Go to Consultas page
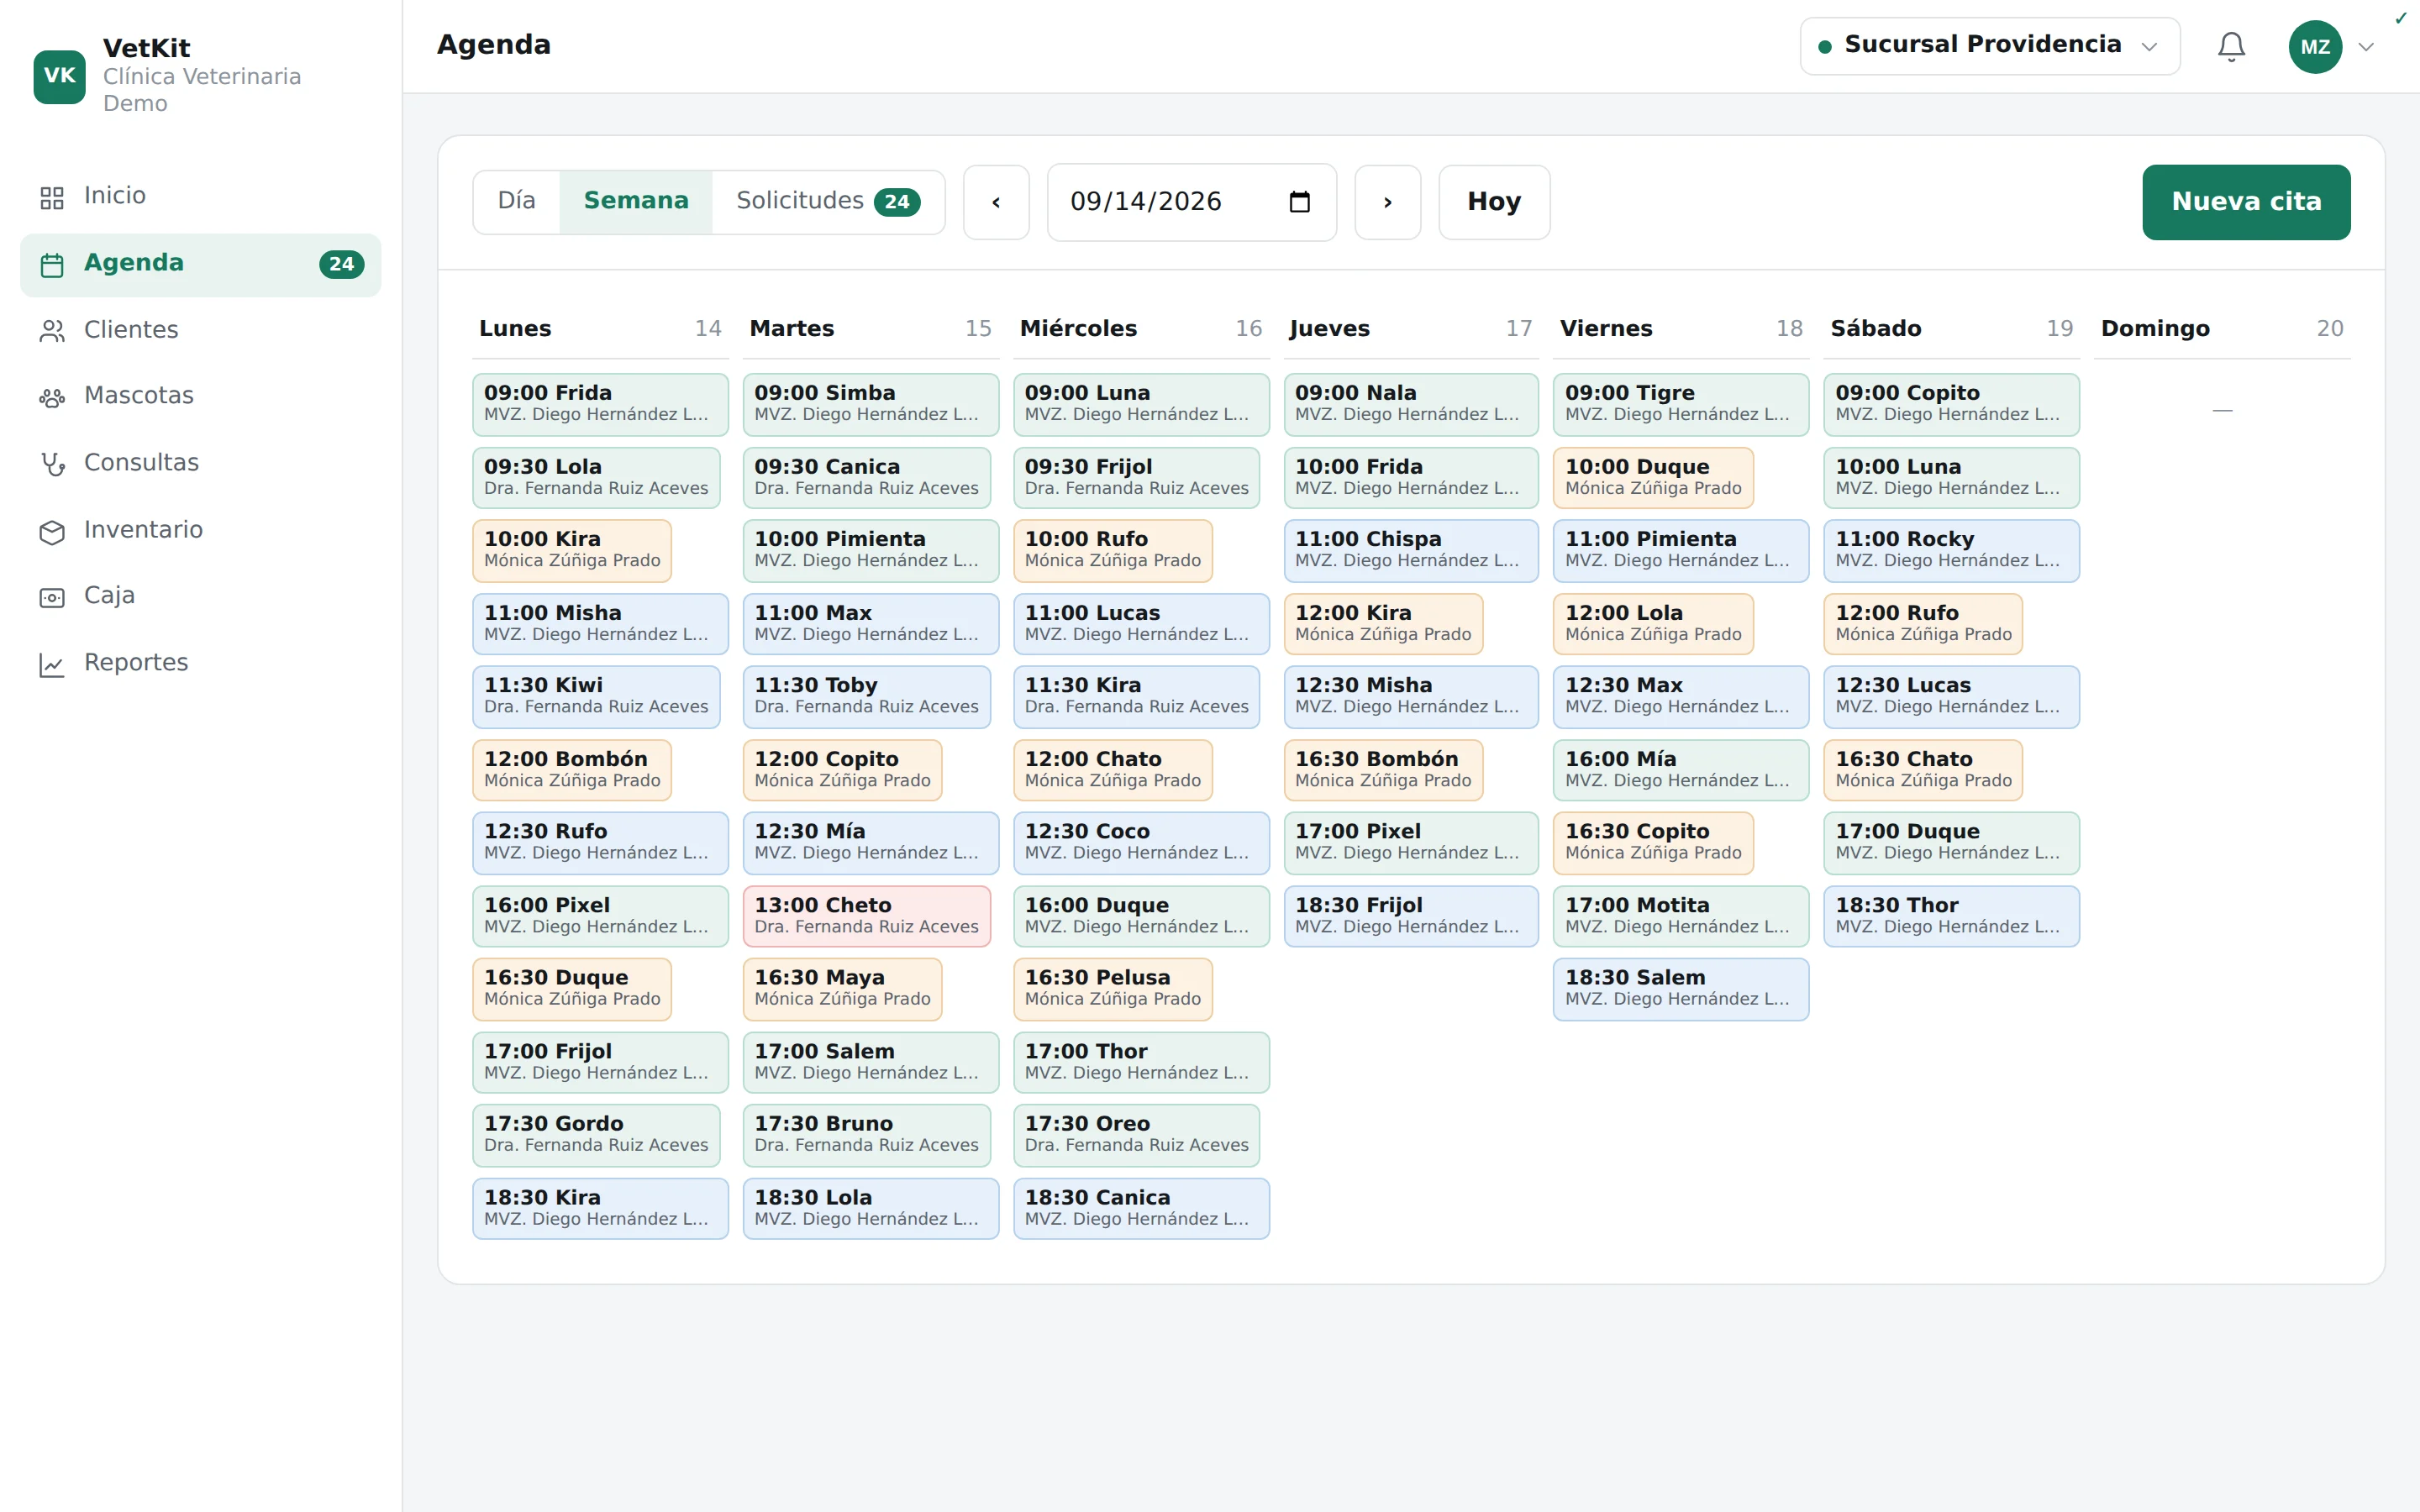This screenshot has width=2420, height=1512. point(200,464)
